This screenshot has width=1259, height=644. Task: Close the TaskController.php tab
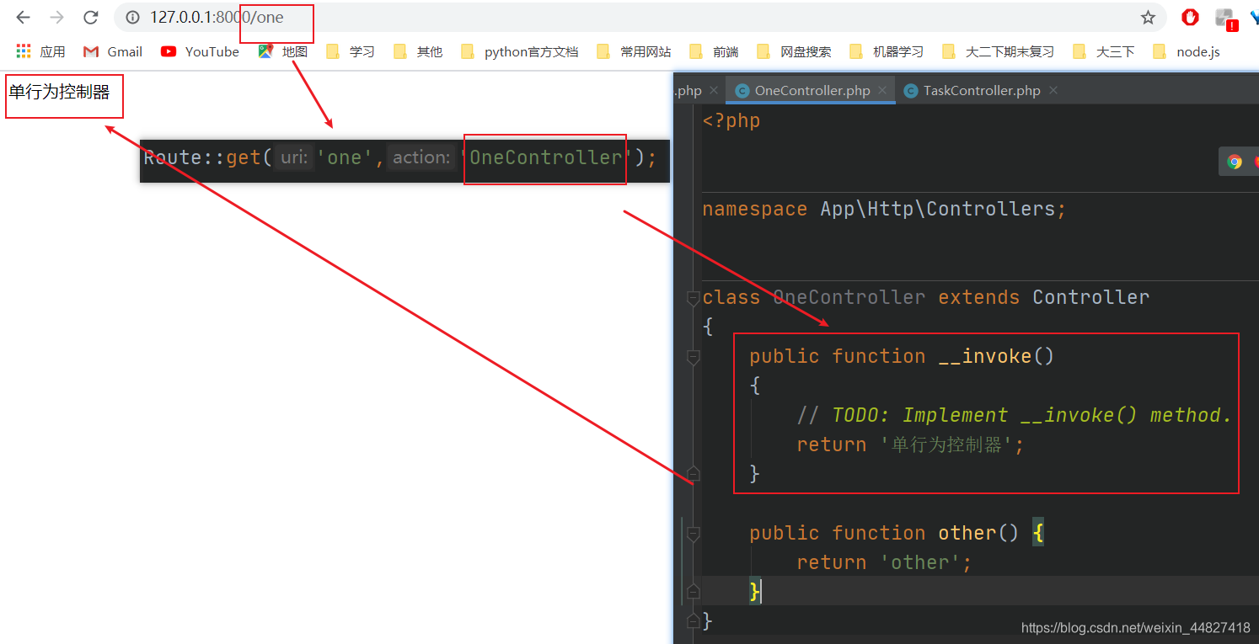pyautogui.click(x=1053, y=90)
